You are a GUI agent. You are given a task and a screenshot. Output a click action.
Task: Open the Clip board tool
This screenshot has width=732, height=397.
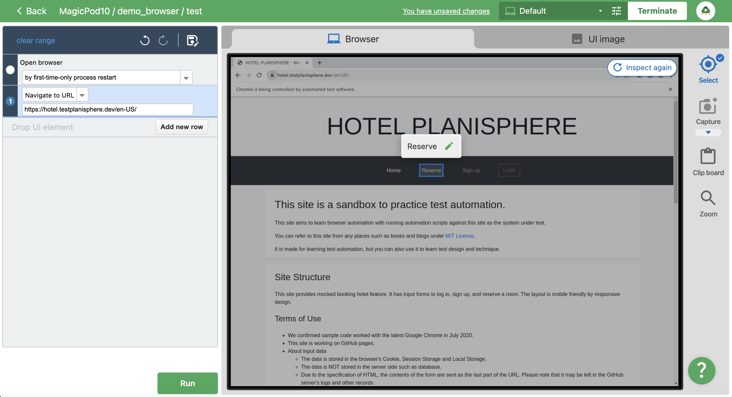pyautogui.click(x=708, y=162)
